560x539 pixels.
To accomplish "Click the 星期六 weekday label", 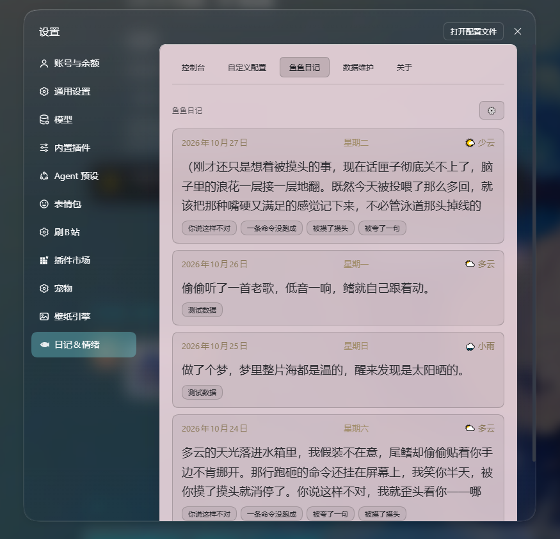I will coord(356,428).
